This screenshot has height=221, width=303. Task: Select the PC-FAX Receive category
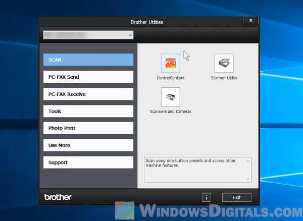[88, 94]
